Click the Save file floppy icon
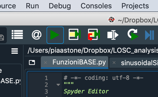This screenshot has width=158, height=97. [2, 37]
